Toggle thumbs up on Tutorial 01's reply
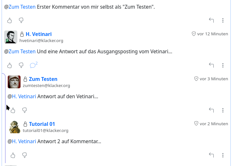Screen dimensions: 232x166 pyautogui.click(x=13, y=155)
